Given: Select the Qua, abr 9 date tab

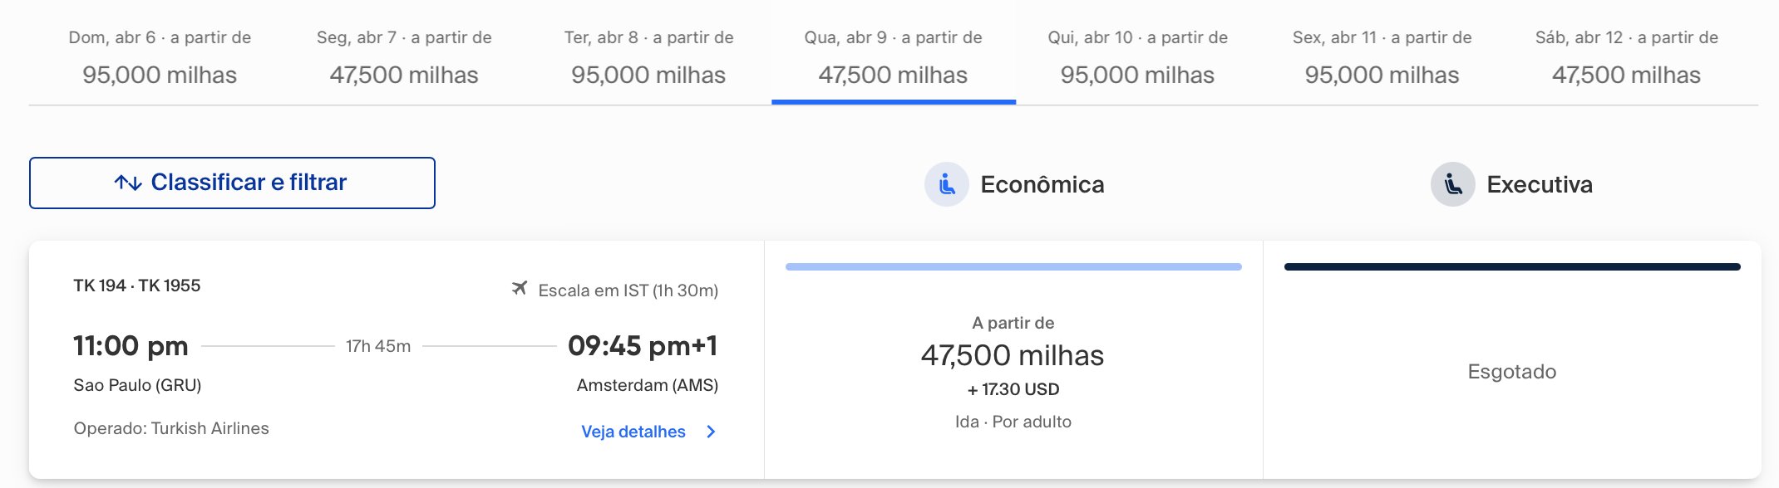Looking at the screenshot, I should point(894,58).
